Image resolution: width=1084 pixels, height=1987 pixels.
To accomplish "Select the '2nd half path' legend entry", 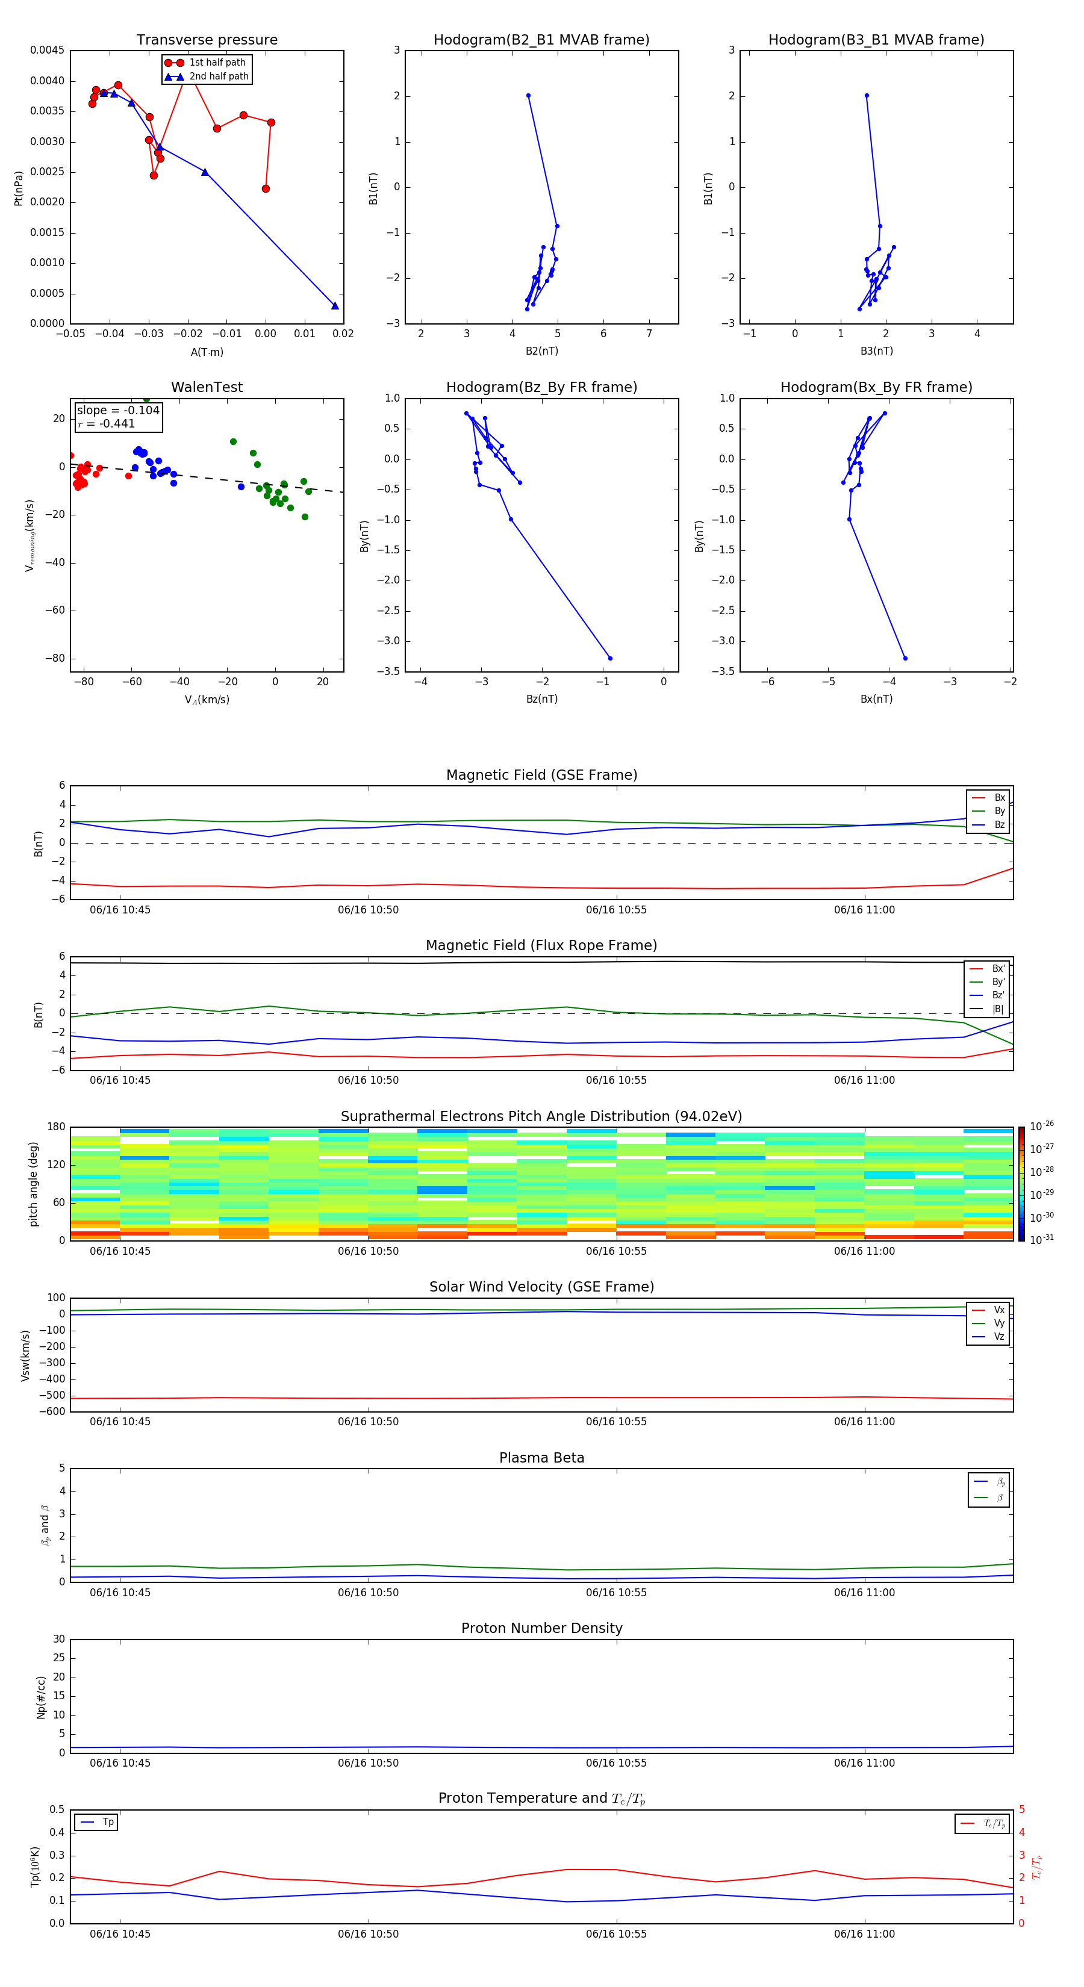I will (x=206, y=76).
